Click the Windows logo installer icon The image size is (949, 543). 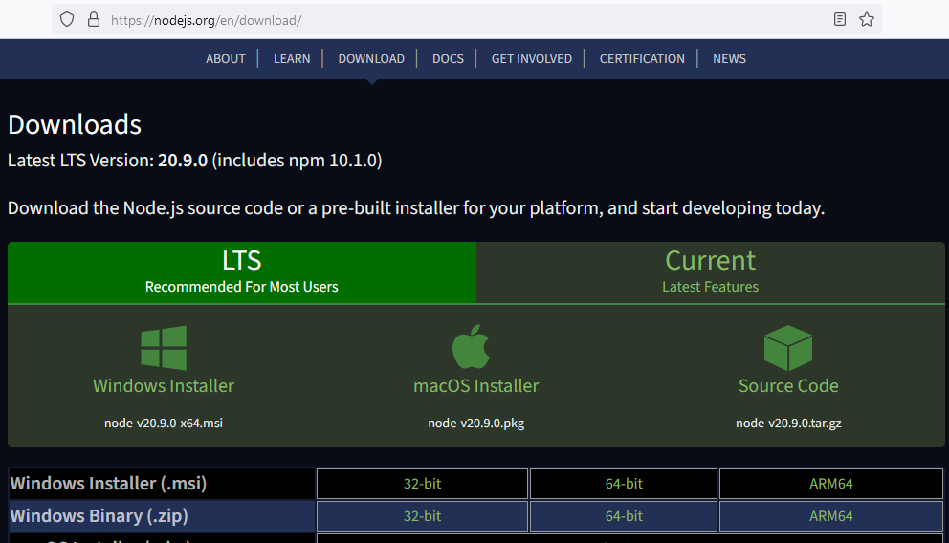[x=164, y=348]
